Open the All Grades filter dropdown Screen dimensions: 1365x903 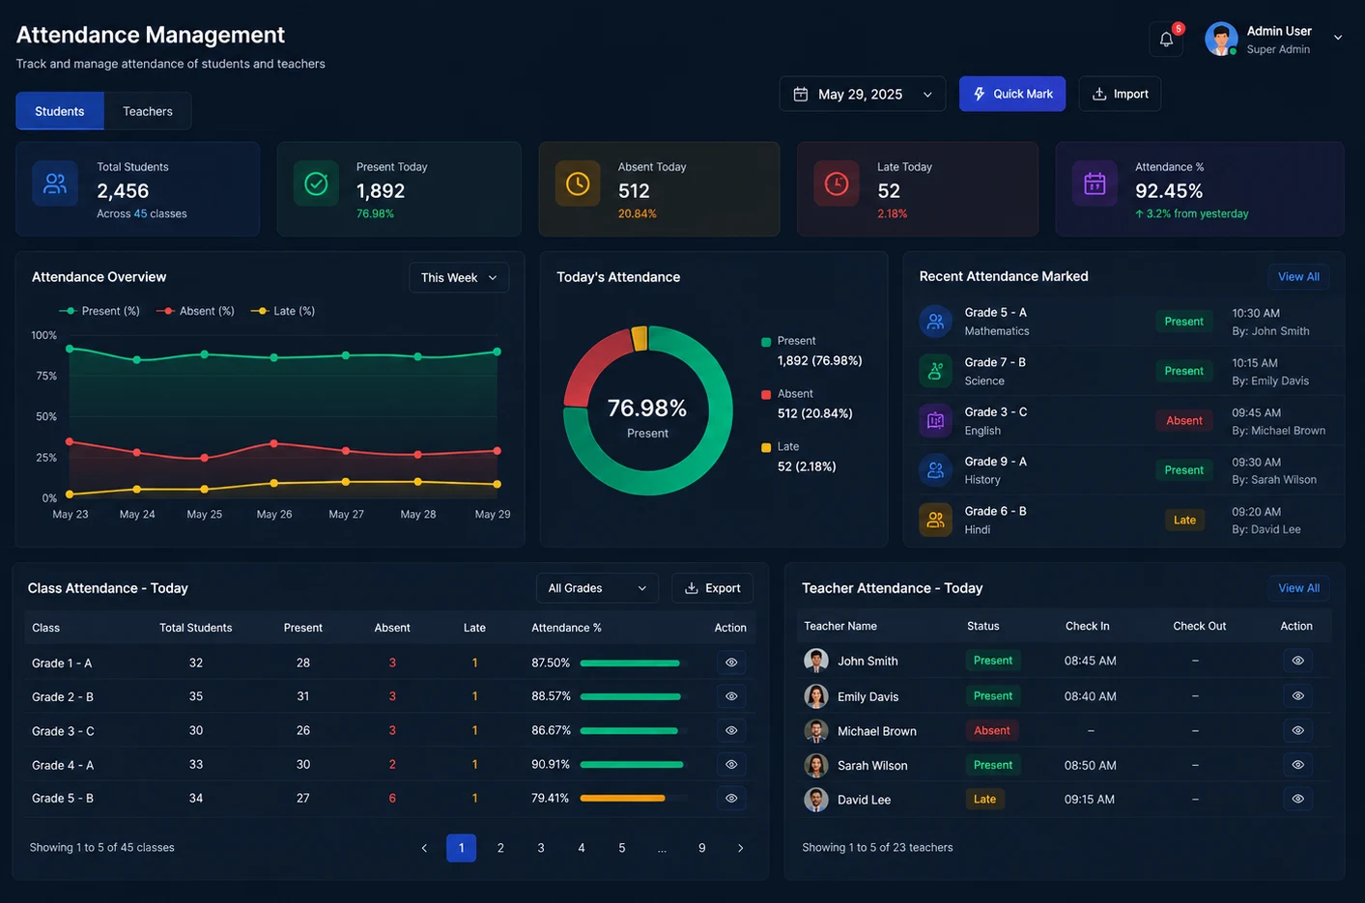[x=597, y=588]
